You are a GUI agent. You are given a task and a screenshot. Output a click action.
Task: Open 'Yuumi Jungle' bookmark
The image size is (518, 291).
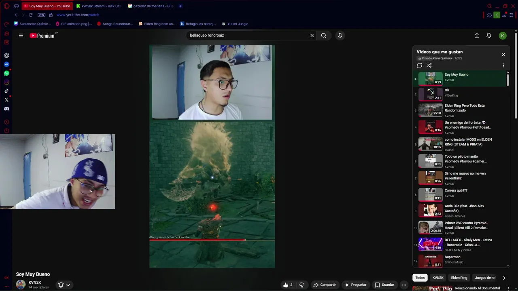(x=235, y=24)
